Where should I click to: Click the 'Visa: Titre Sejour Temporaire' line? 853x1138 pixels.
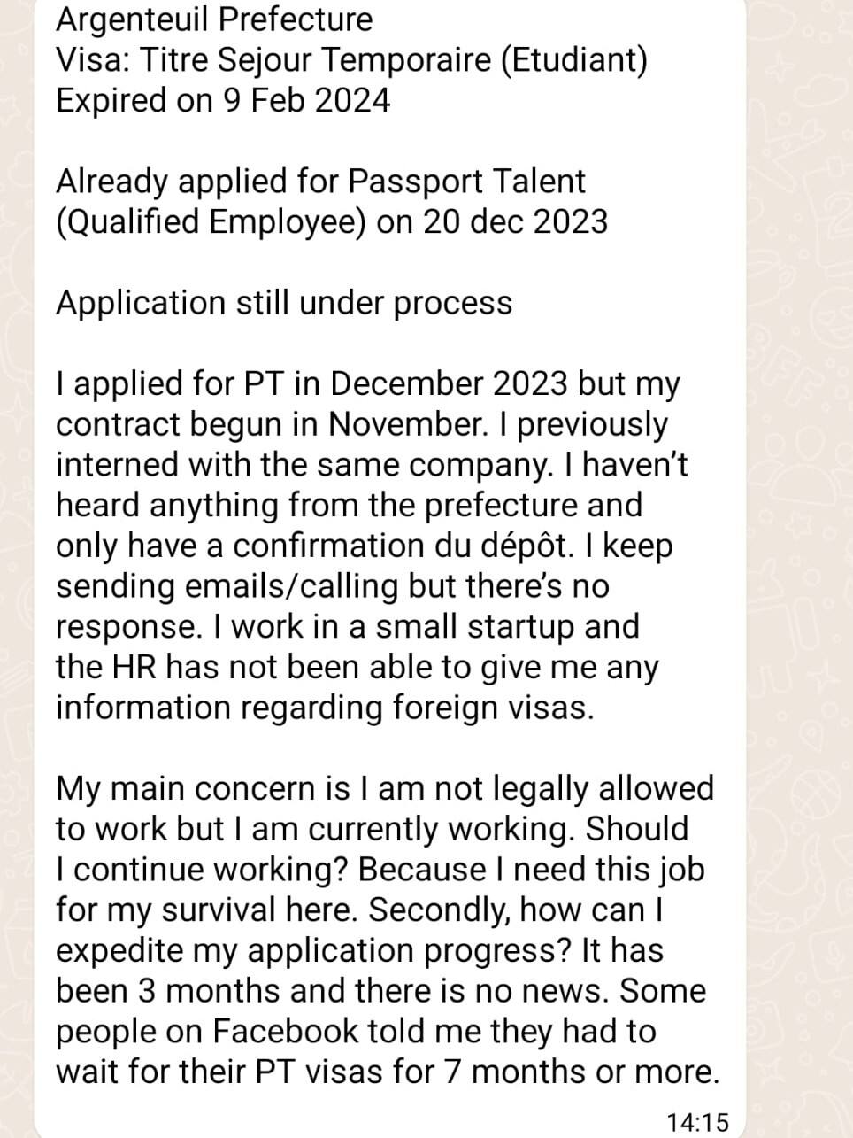(x=351, y=59)
